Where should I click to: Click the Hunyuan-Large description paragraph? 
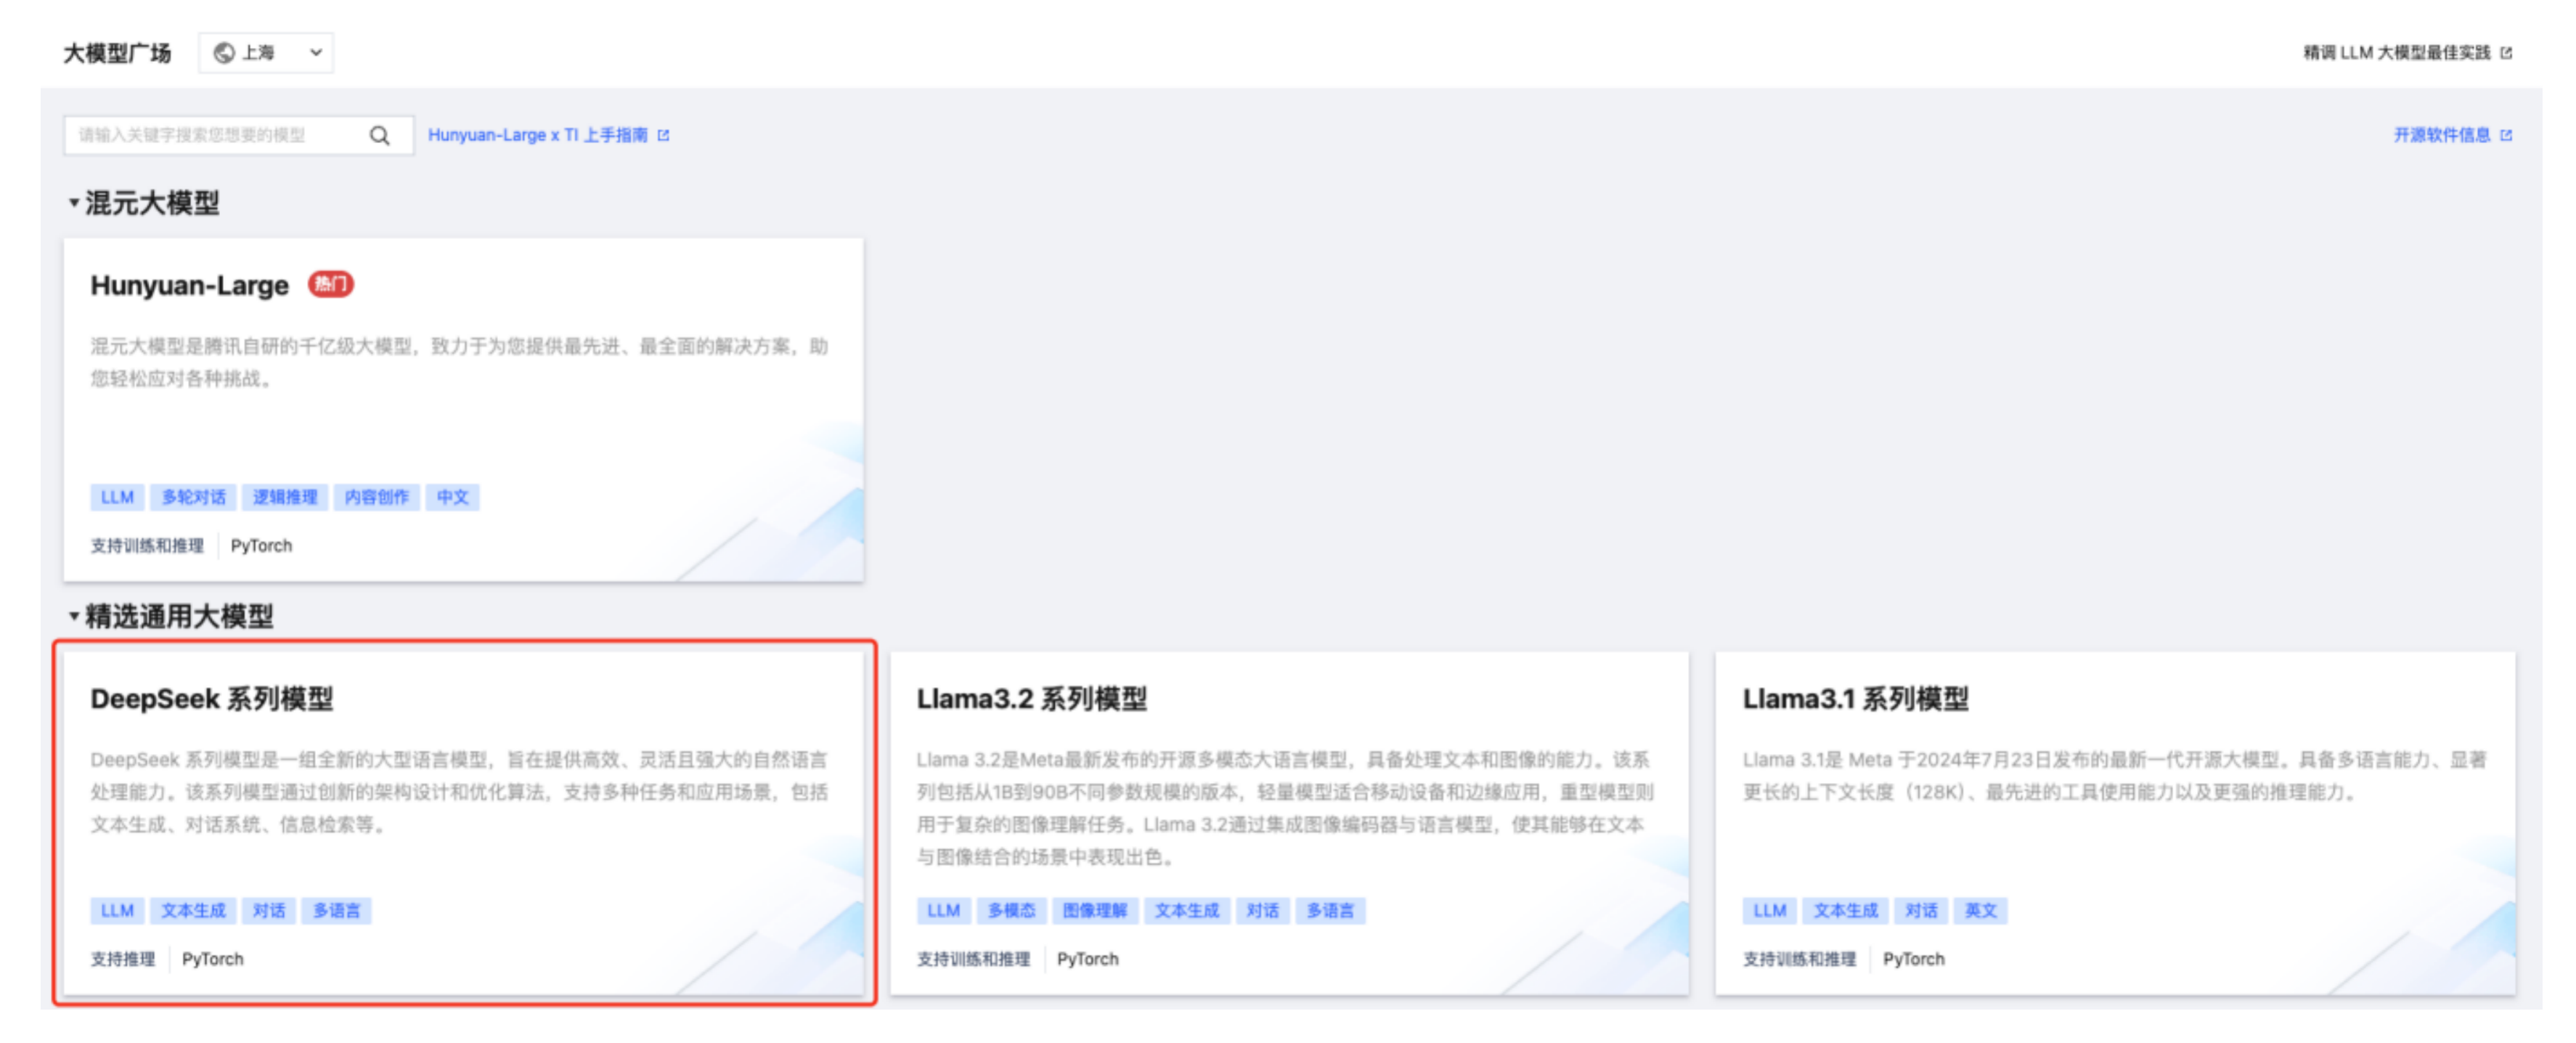point(459,362)
